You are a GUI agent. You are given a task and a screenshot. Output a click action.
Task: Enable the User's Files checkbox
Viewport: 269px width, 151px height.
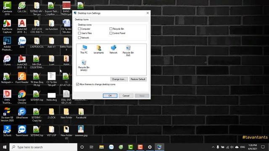(x=79, y=33)
